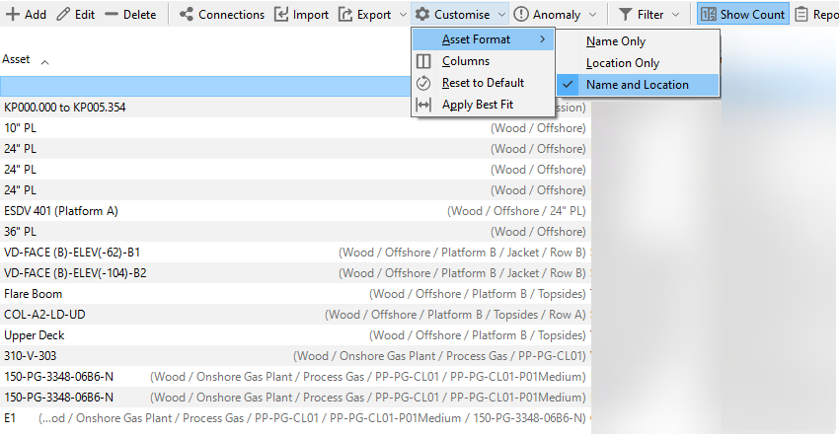Click the Anomaly exclamation icon
This screenshot has height=437, width=839.
pos(520,15)
